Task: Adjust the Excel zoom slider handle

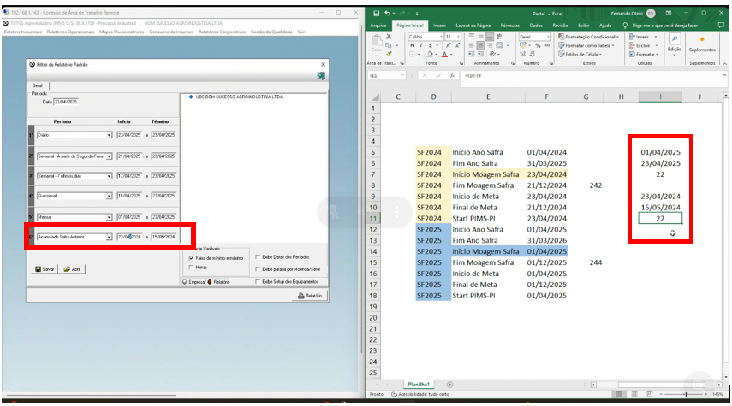Action: 686,394
